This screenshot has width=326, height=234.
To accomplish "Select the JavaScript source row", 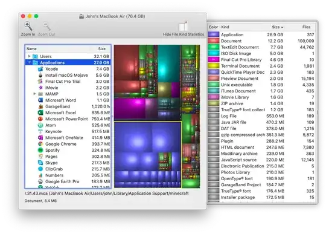I will pos(261,160).
